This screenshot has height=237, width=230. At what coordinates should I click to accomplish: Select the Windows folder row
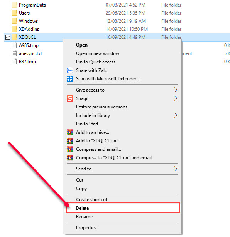click(117, 21)
